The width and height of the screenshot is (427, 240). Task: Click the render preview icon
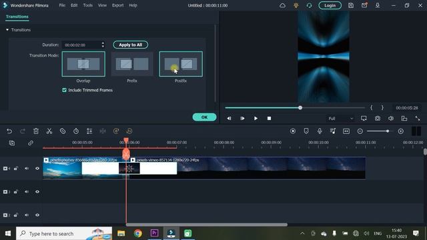pos(293,131)
